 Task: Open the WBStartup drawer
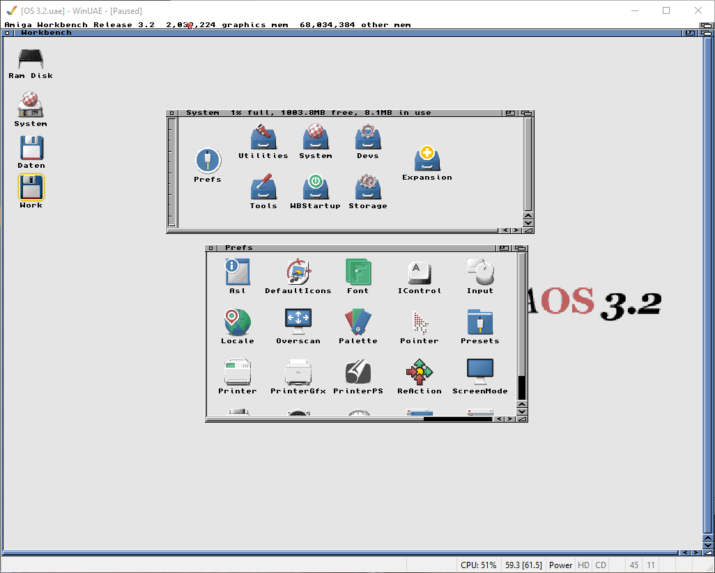(315, 188)
